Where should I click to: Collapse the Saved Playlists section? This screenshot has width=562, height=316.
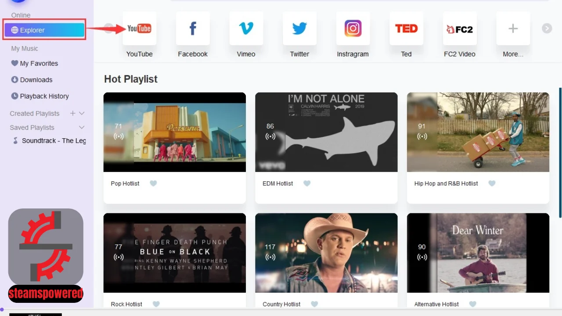tap(82, 127)
